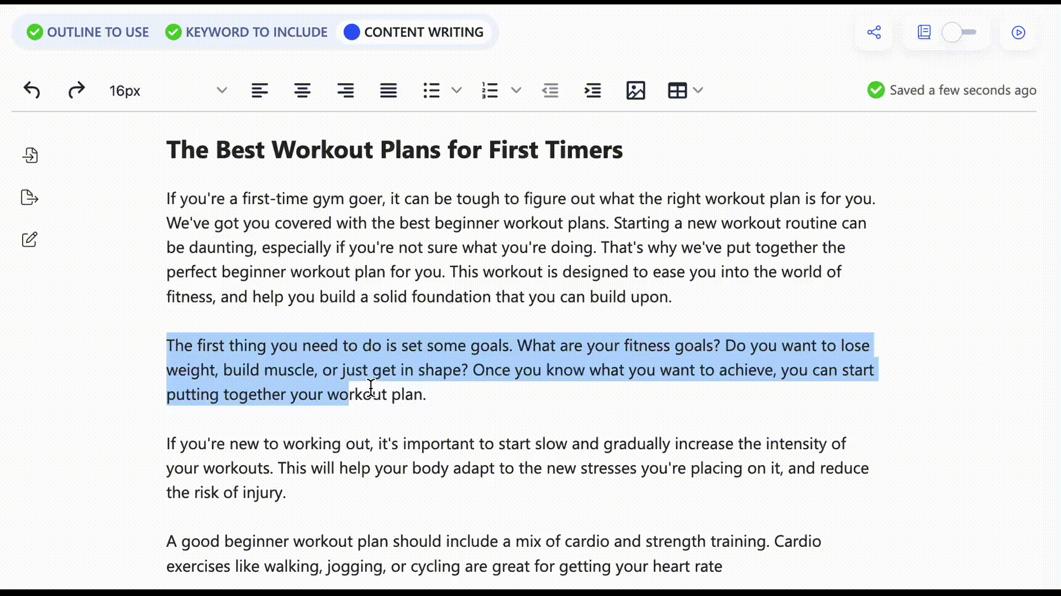
Task: Align text to the left
Action: tap(260, 90)
